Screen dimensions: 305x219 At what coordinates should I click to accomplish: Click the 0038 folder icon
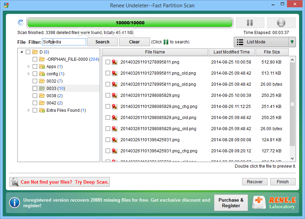[42, 95]
